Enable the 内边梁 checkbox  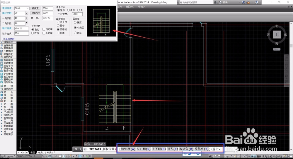[47, 29]
